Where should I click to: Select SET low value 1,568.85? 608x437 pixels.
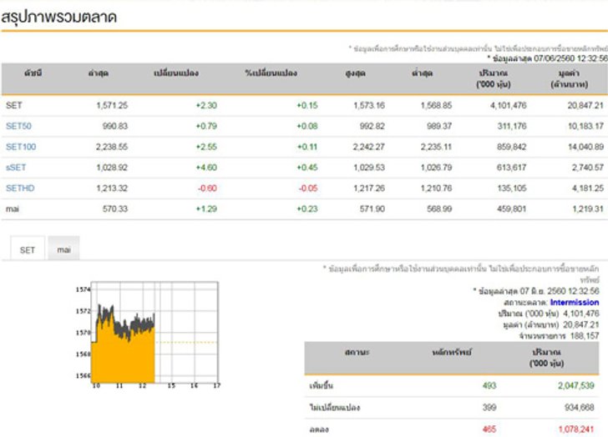[436, 105]
